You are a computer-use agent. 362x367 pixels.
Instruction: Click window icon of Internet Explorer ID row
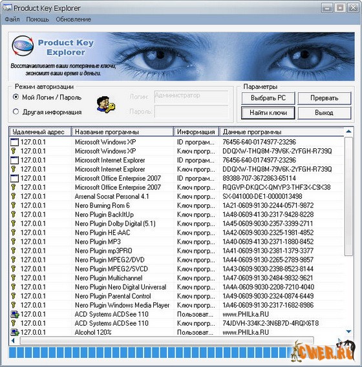(14, 160)
